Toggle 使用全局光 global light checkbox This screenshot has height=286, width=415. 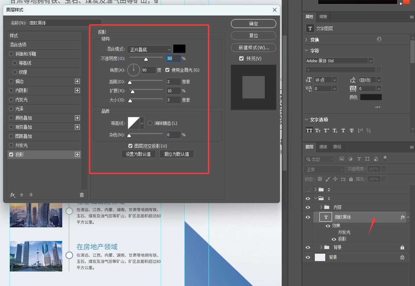[167, 70]
